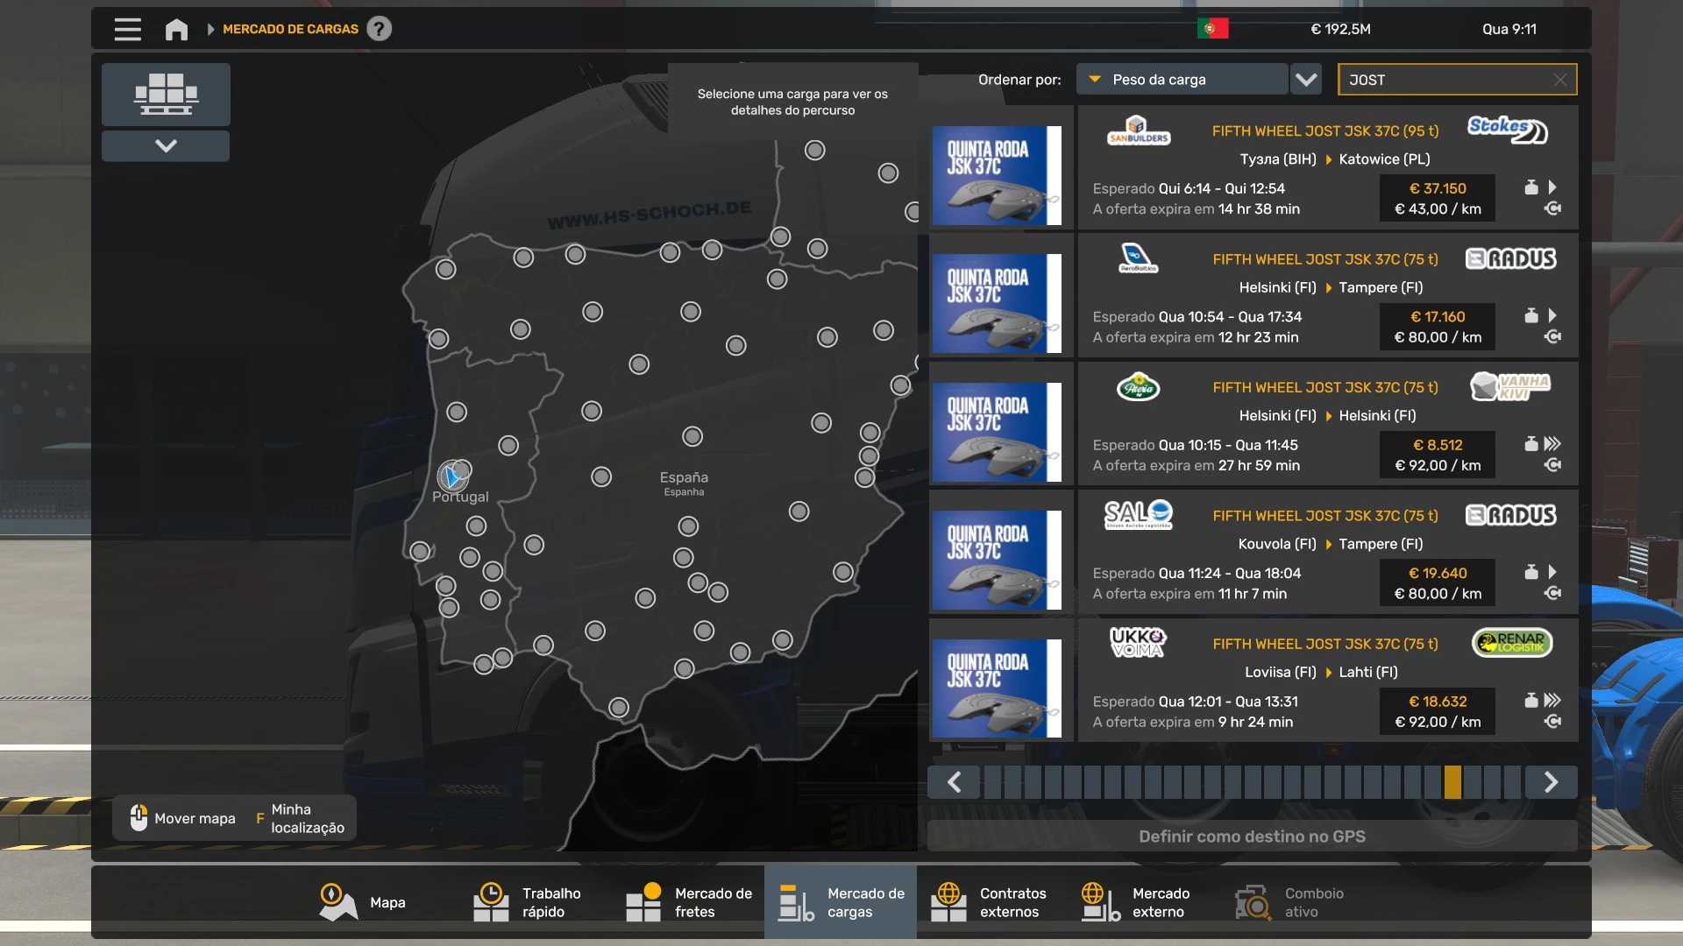This screenshot has height=946, width=1683.
Task: Go to the home screen icon
Action: pyautogui.click(x=176, y=29)
